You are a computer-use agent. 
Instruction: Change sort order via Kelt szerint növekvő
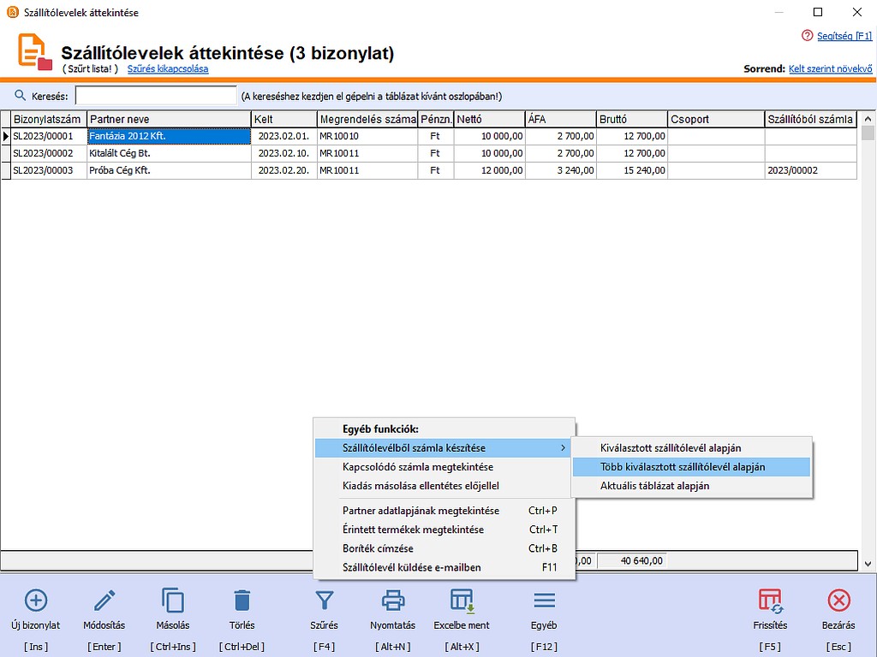[x=830, y=68]
